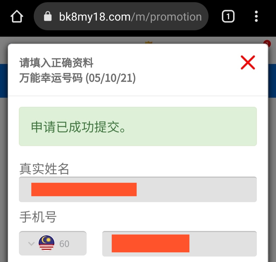
Task: Tap the red notification badge behind dialog
Action: point(267,43)
